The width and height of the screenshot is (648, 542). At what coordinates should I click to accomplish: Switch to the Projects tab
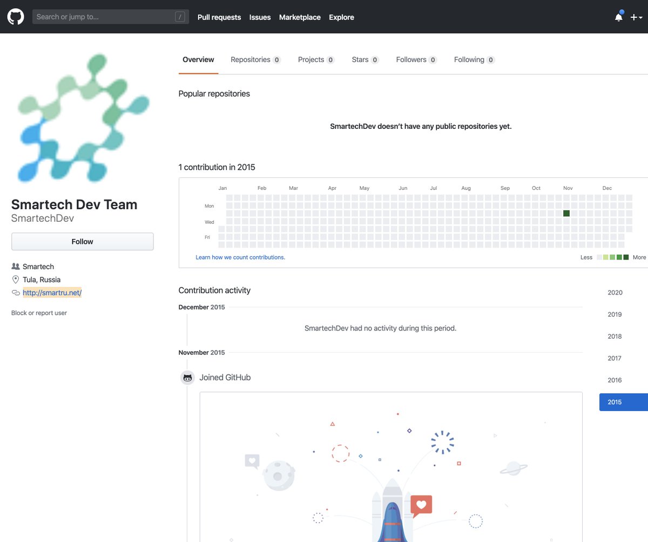(x=316, y=60)
